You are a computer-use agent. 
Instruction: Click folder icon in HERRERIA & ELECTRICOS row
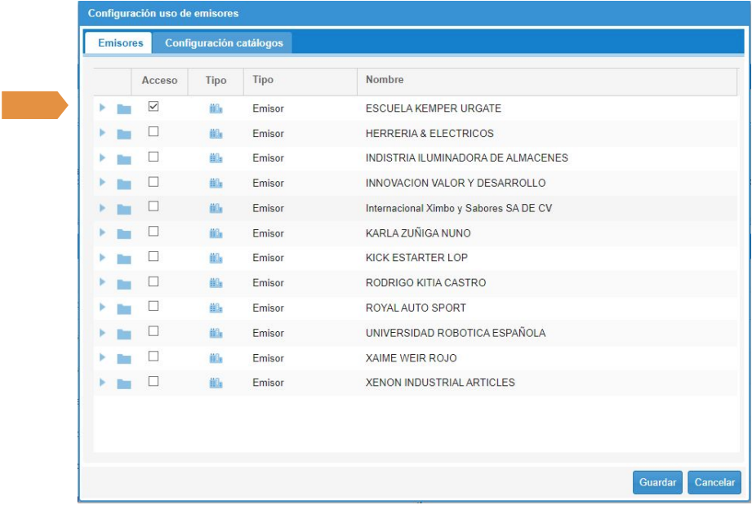[x=124, y=135]
